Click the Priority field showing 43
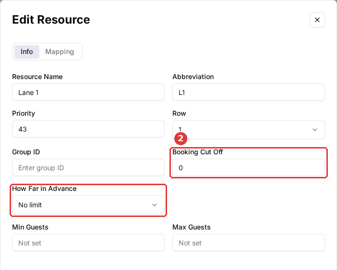The width and height of the screenshot is (337, 270). pos(88,129)
